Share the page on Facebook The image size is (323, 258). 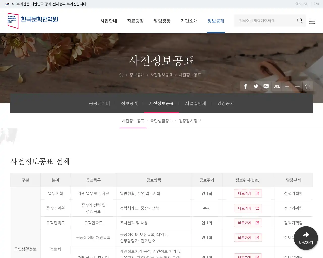(x=245, y=86)
